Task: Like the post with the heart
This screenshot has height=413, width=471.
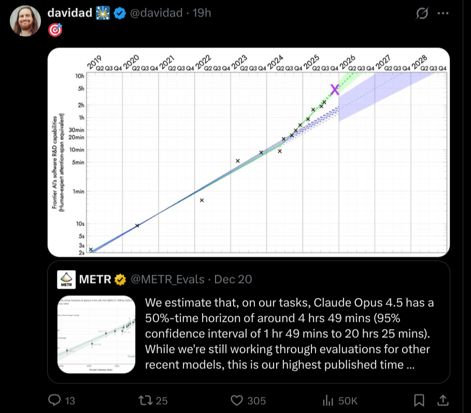Action: coord(237,400)
